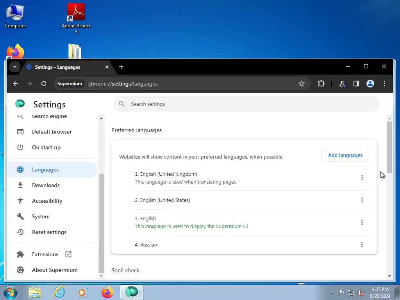Open a new tab with the plus button
The height and width of the screenshot is (300, 400).
121,67
